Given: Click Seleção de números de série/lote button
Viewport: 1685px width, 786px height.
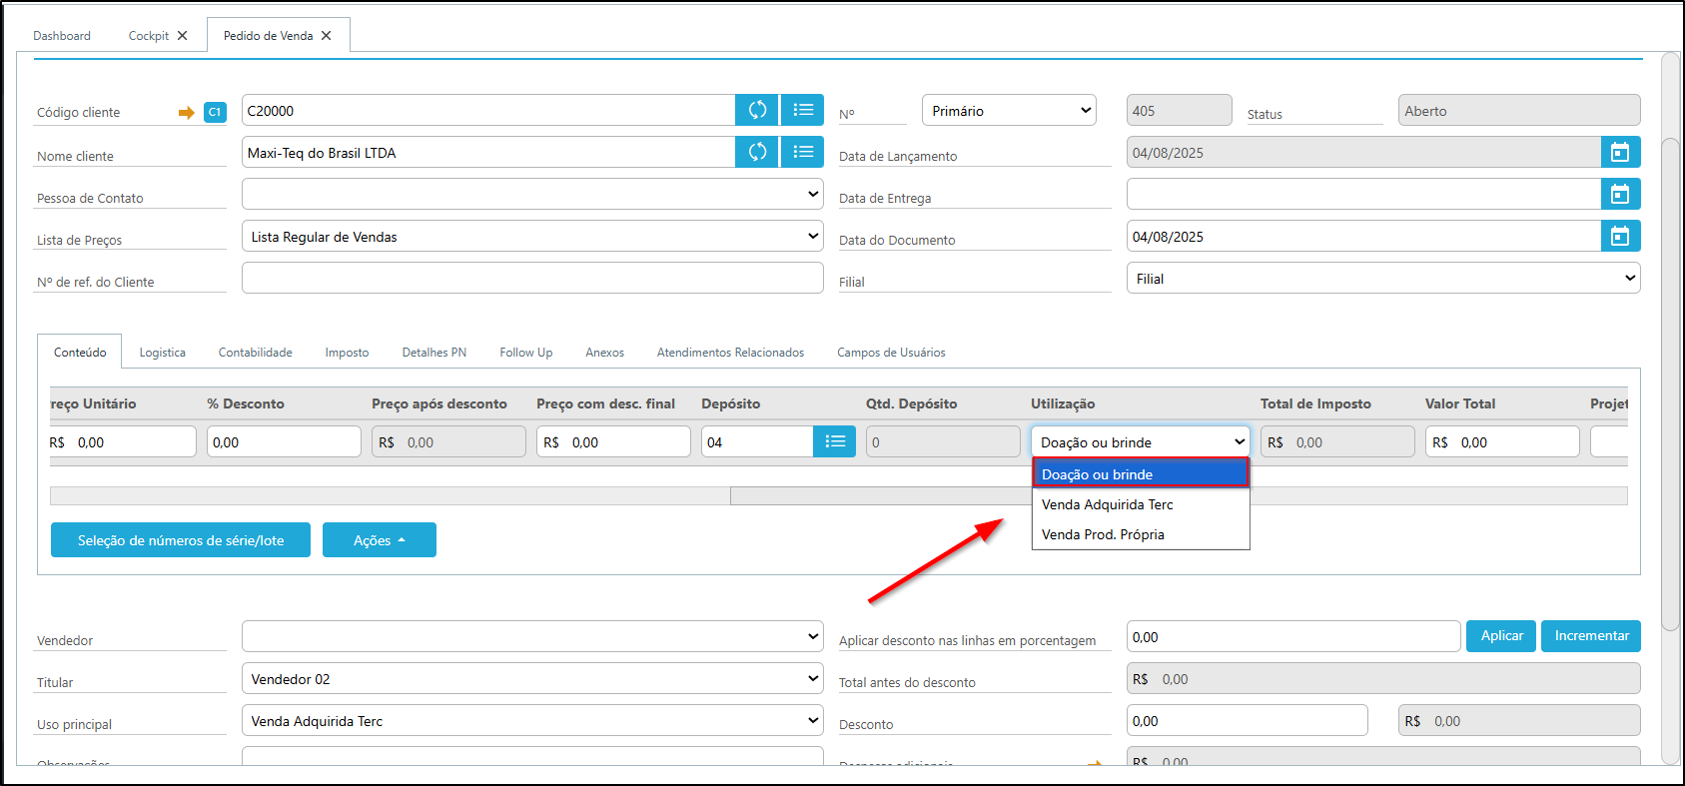Looking at the screenshot, I should 181,540.
